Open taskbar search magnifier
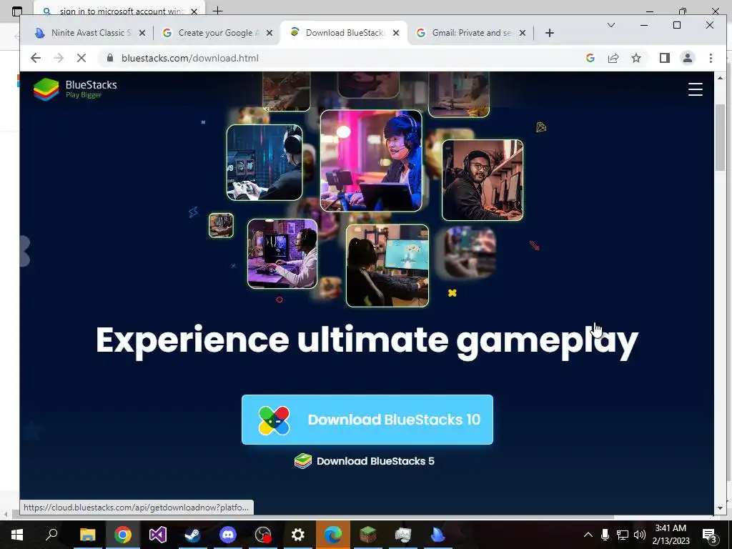This screenshot has width=732, height=549. [51, 535]
